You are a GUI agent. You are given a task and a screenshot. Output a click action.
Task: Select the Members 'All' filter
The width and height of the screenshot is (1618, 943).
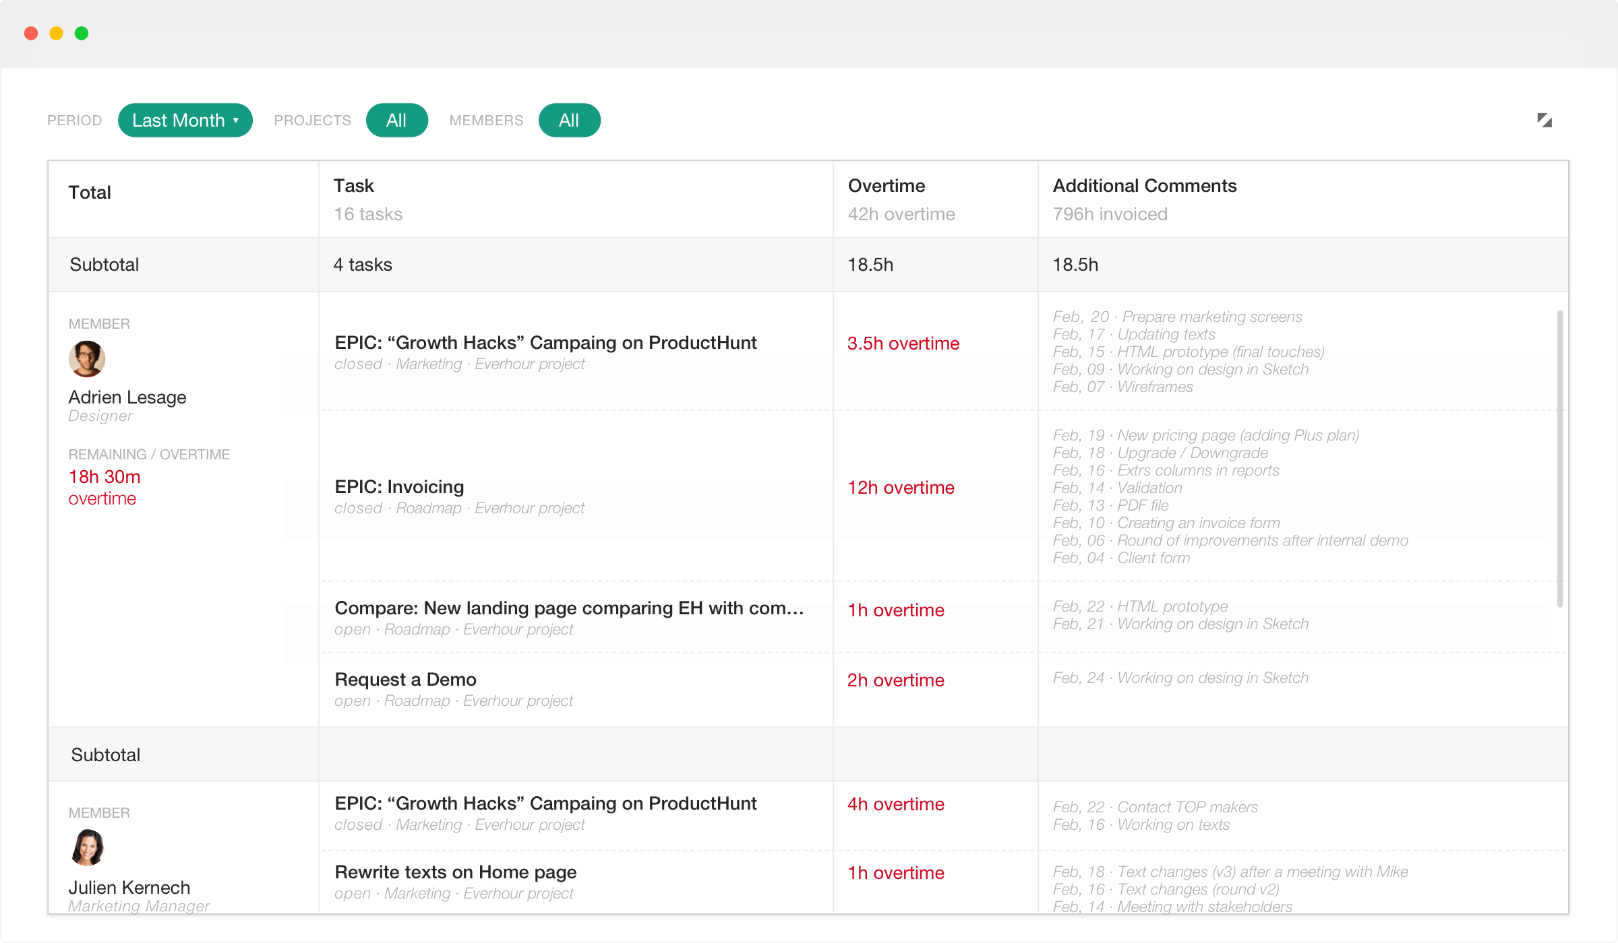click(568, 120)
